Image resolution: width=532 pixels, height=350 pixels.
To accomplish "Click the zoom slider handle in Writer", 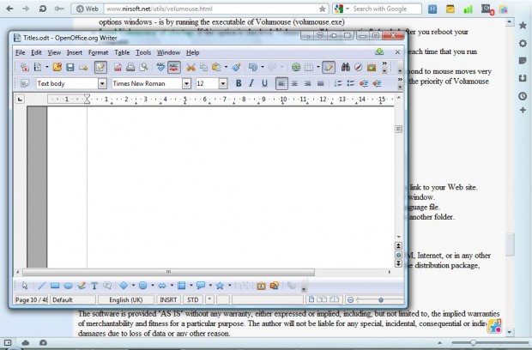I will pos(381,299).
